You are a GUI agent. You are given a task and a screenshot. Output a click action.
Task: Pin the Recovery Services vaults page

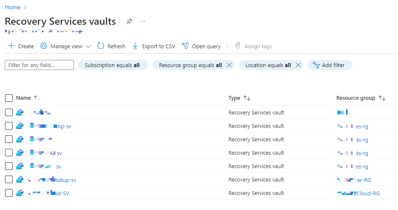point(129,21)
